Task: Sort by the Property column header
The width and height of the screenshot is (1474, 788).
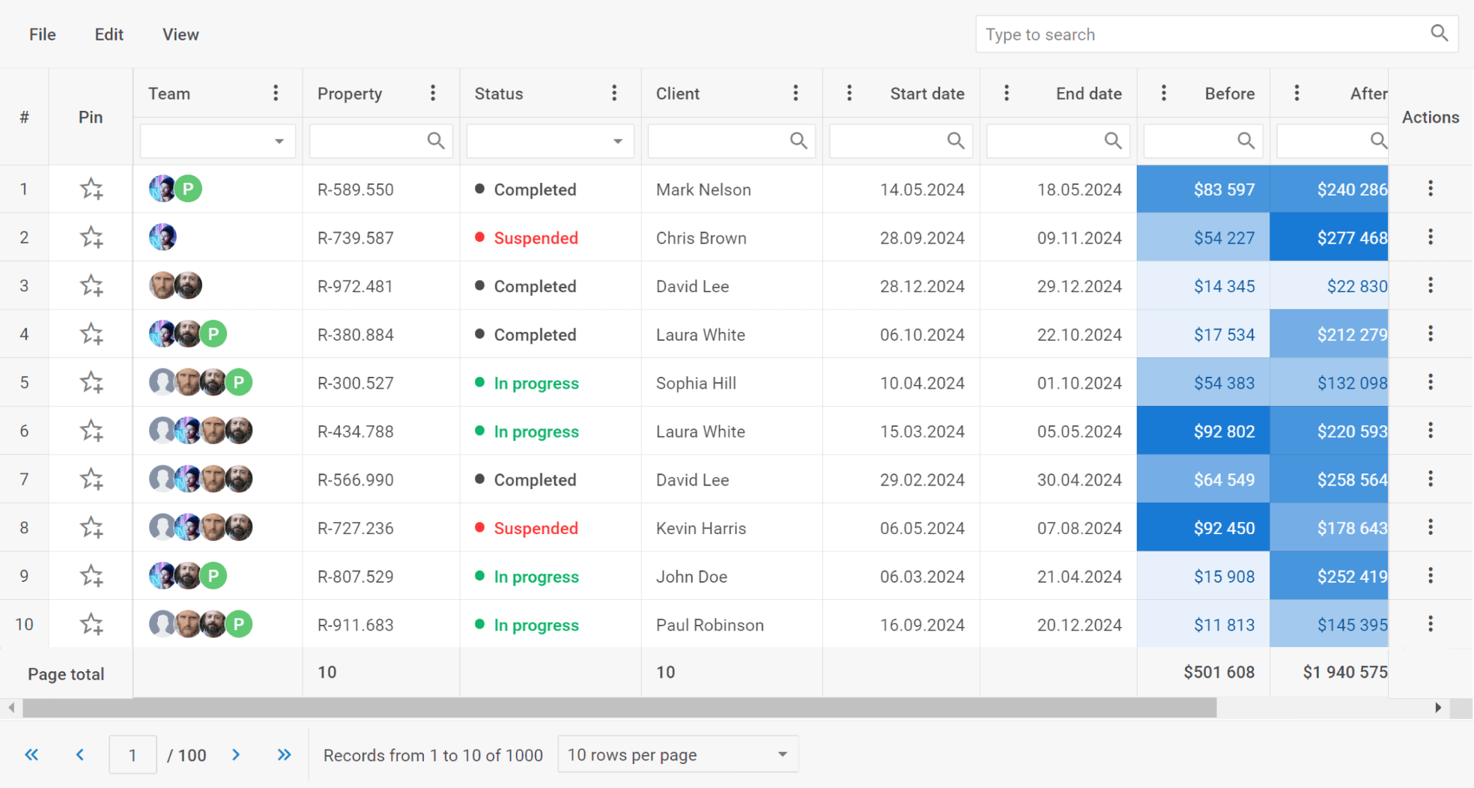Action: [350, 94]
